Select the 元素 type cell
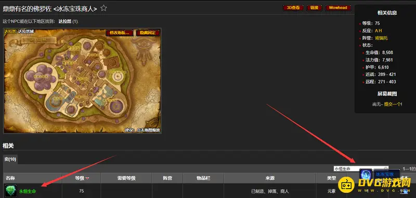 pos(332,191)
